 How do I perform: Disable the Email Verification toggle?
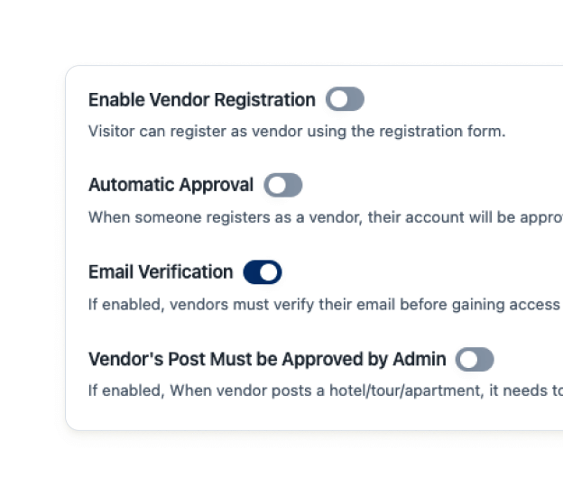(263, 271)
